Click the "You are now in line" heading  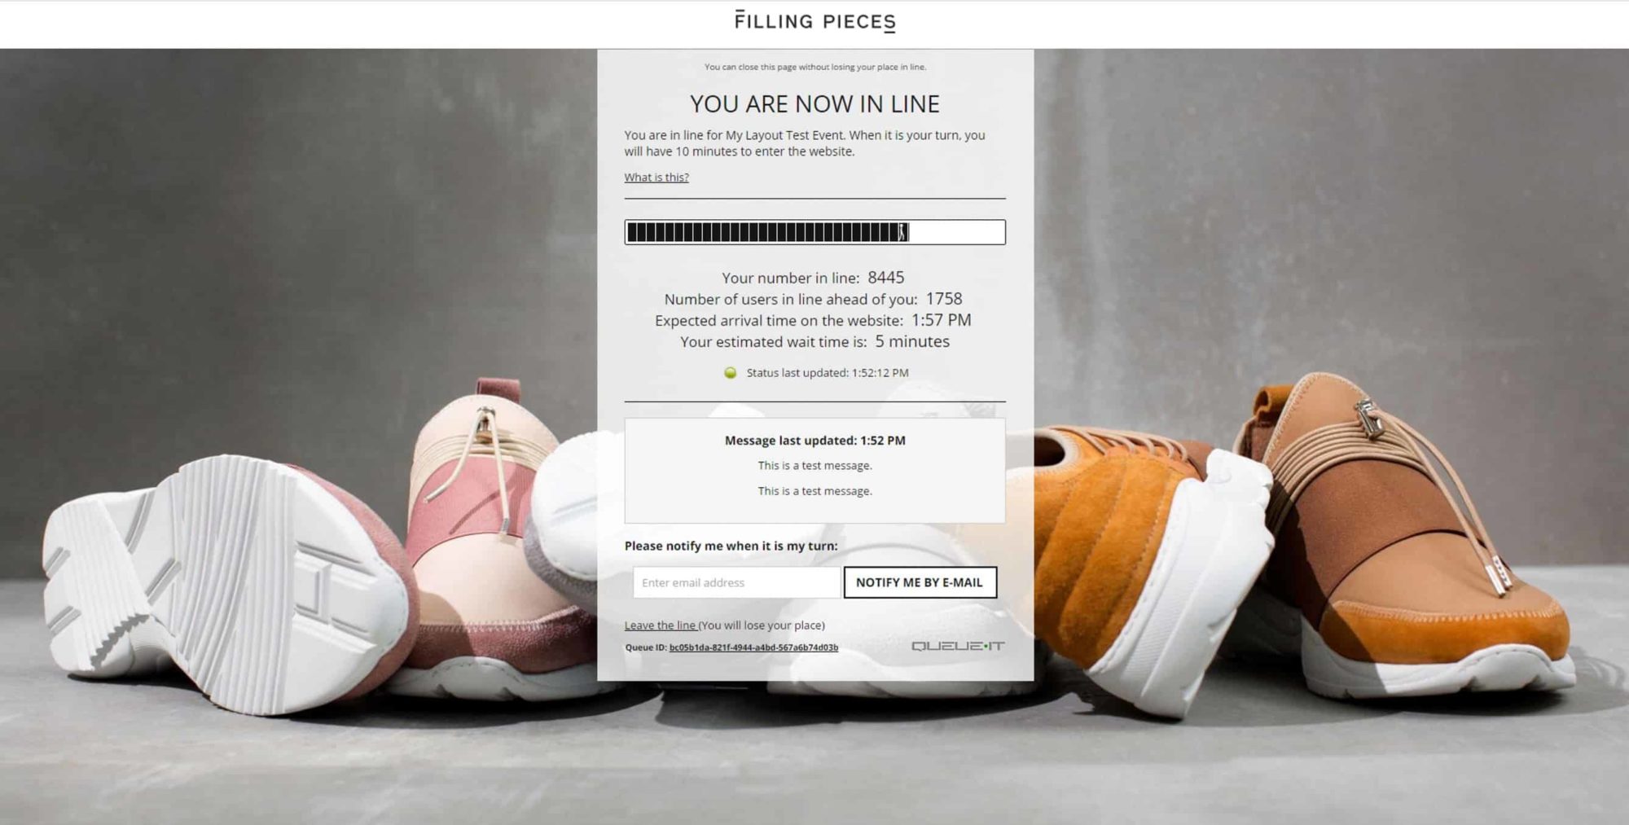click(814, 104)
